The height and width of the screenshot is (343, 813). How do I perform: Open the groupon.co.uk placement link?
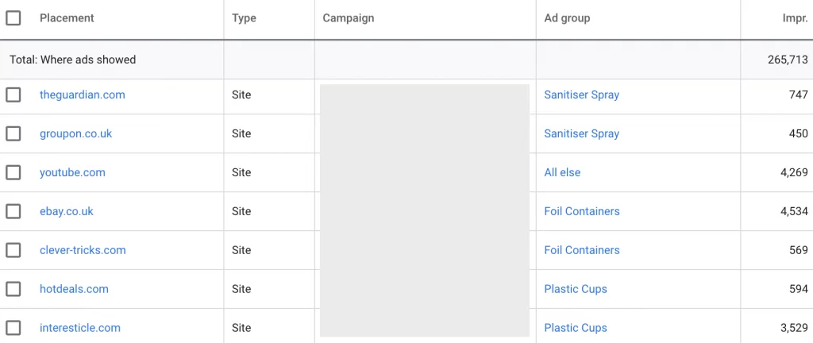[x=75, y=133]
